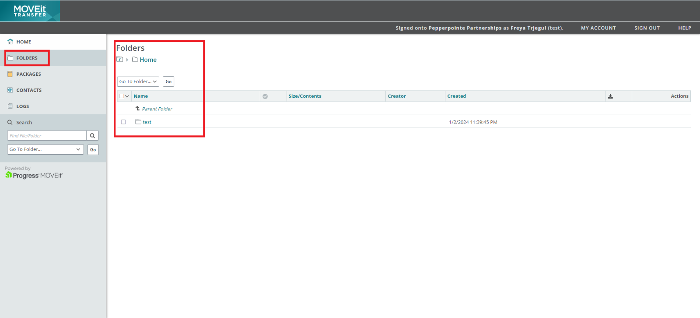Sort by the Created column header
This screenshot has width=700, height=318.
(x=457, y=96)
